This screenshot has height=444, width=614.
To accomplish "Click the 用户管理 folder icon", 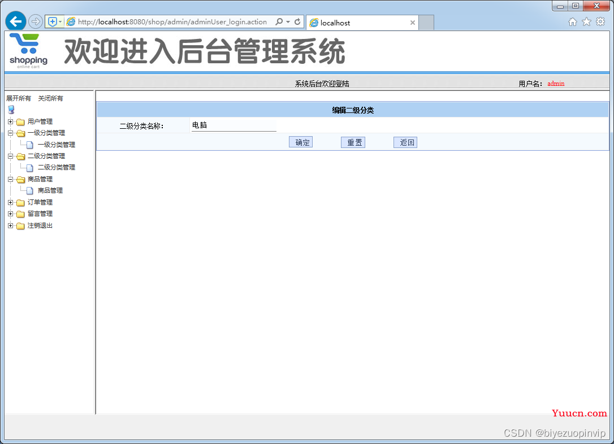I will (x=20, y=122).
